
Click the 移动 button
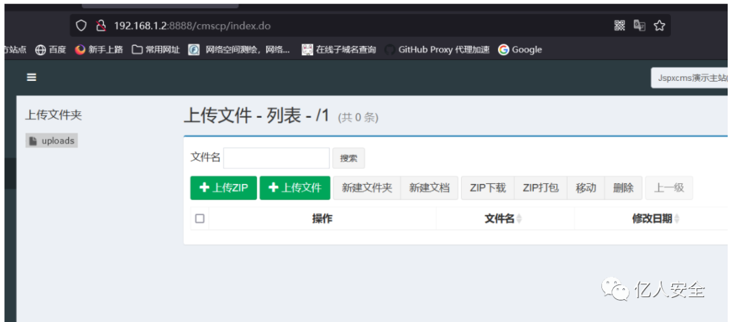coord(586,188)
